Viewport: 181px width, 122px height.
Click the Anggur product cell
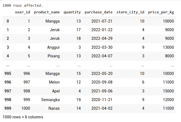click(x=53, y=47)
